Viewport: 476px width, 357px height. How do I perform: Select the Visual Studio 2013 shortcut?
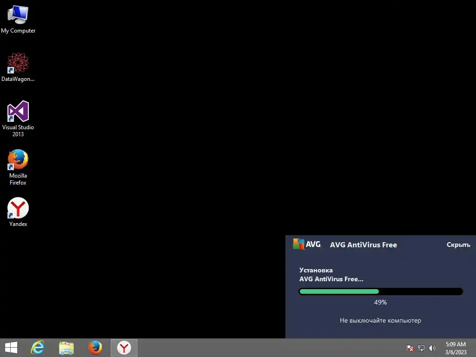click(x=18, y=119)
